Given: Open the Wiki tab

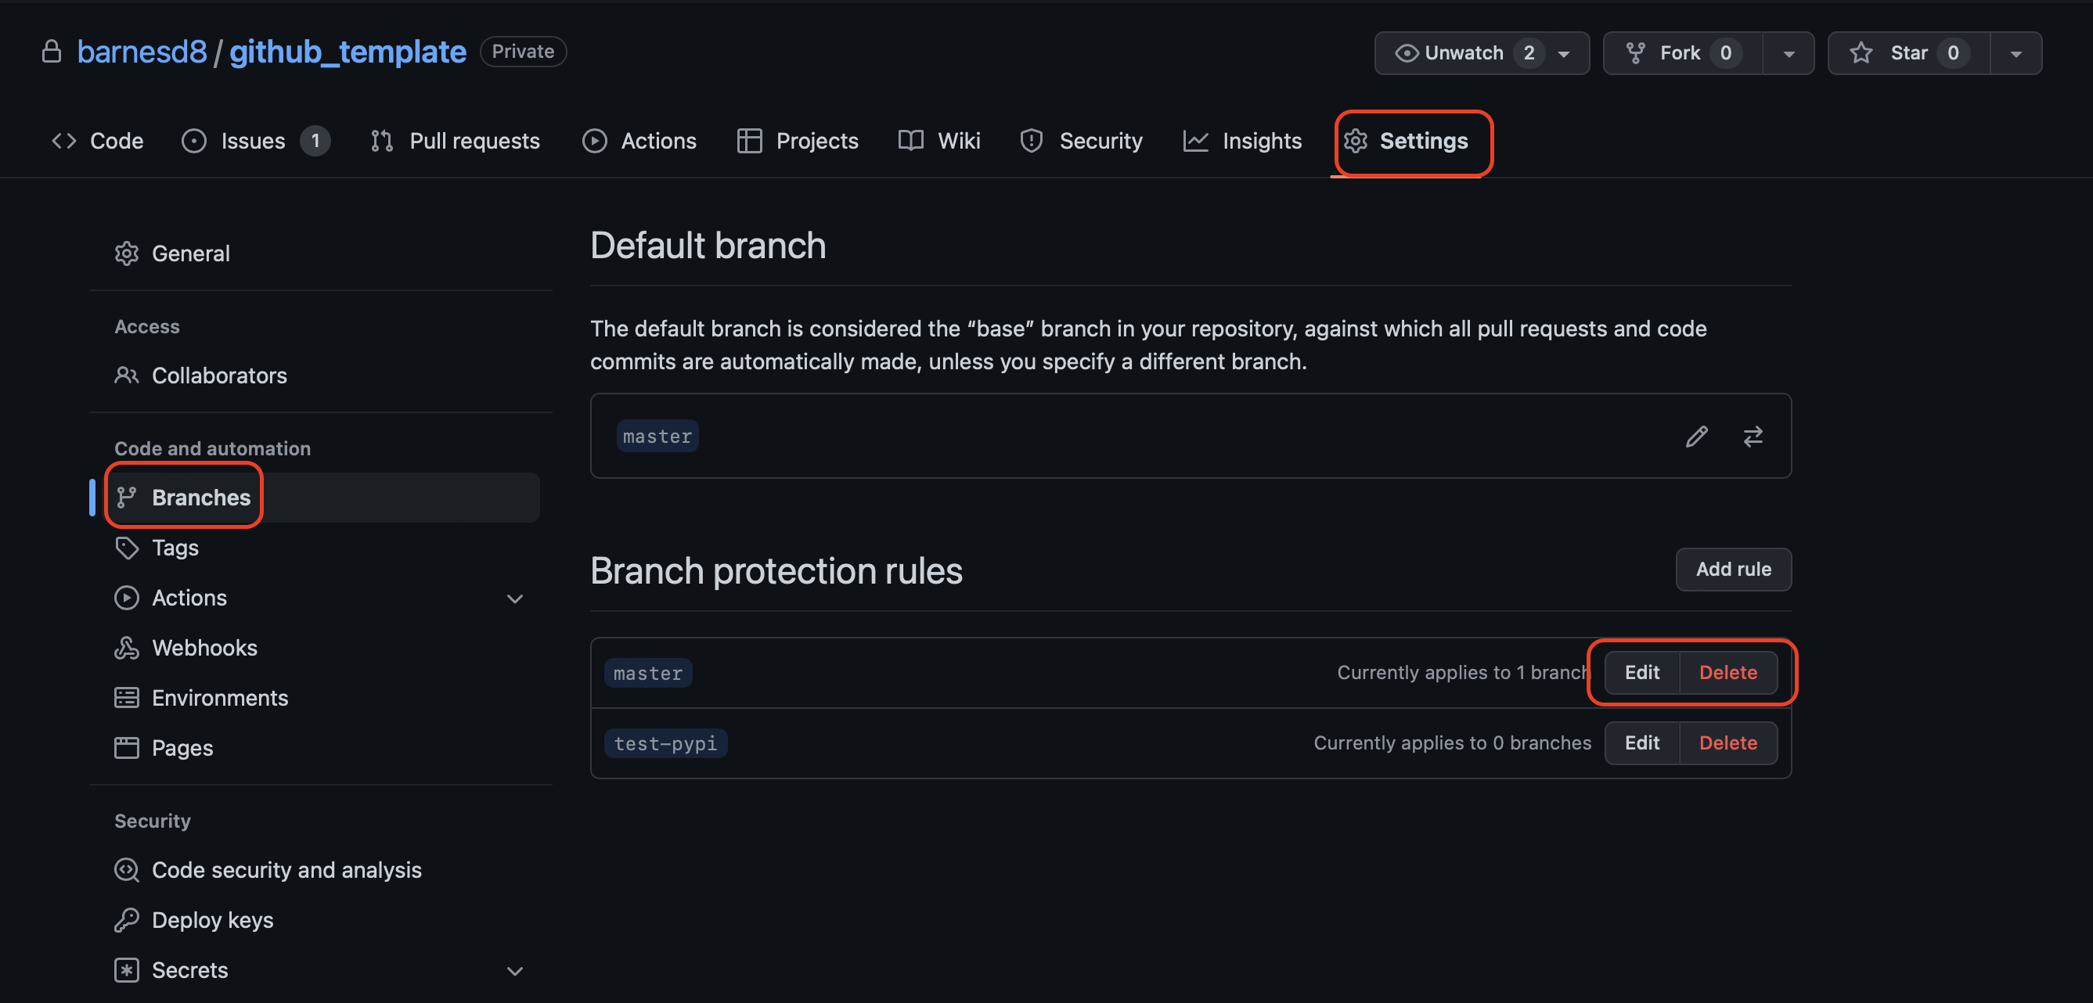Looking at the screenshot, I should [939, 141].
